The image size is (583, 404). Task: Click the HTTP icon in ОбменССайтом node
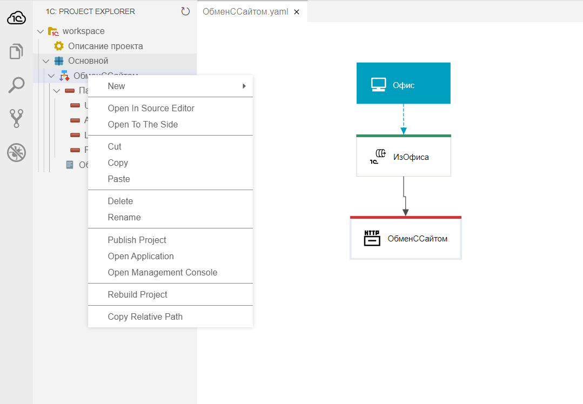372,238
